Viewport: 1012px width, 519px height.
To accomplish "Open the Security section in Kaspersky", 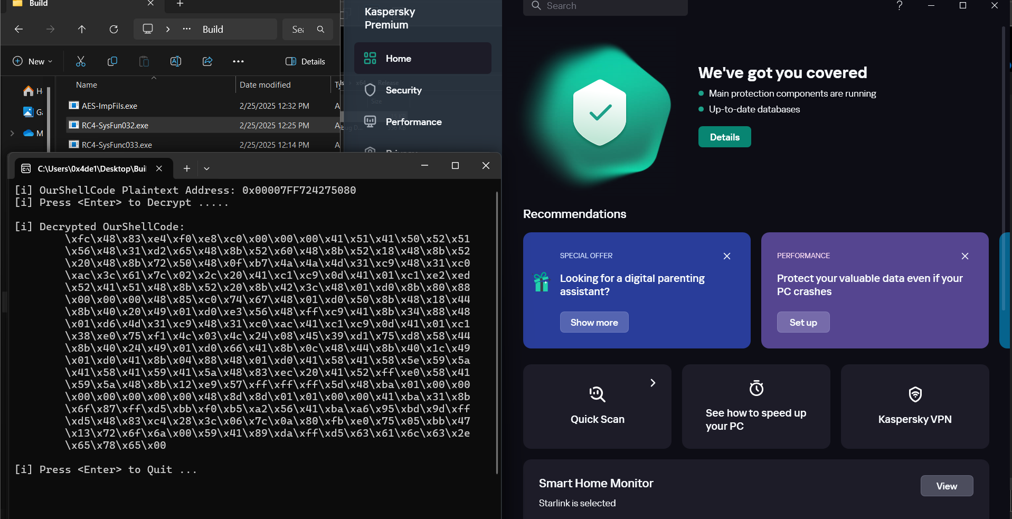I will click(x=422, y=90).
